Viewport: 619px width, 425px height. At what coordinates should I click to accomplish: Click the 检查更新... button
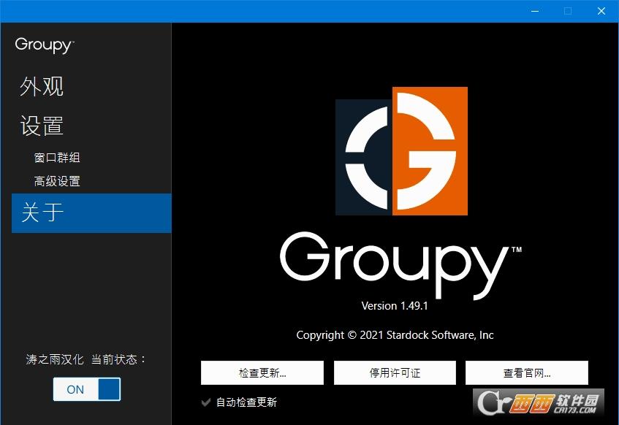point(262,372)
